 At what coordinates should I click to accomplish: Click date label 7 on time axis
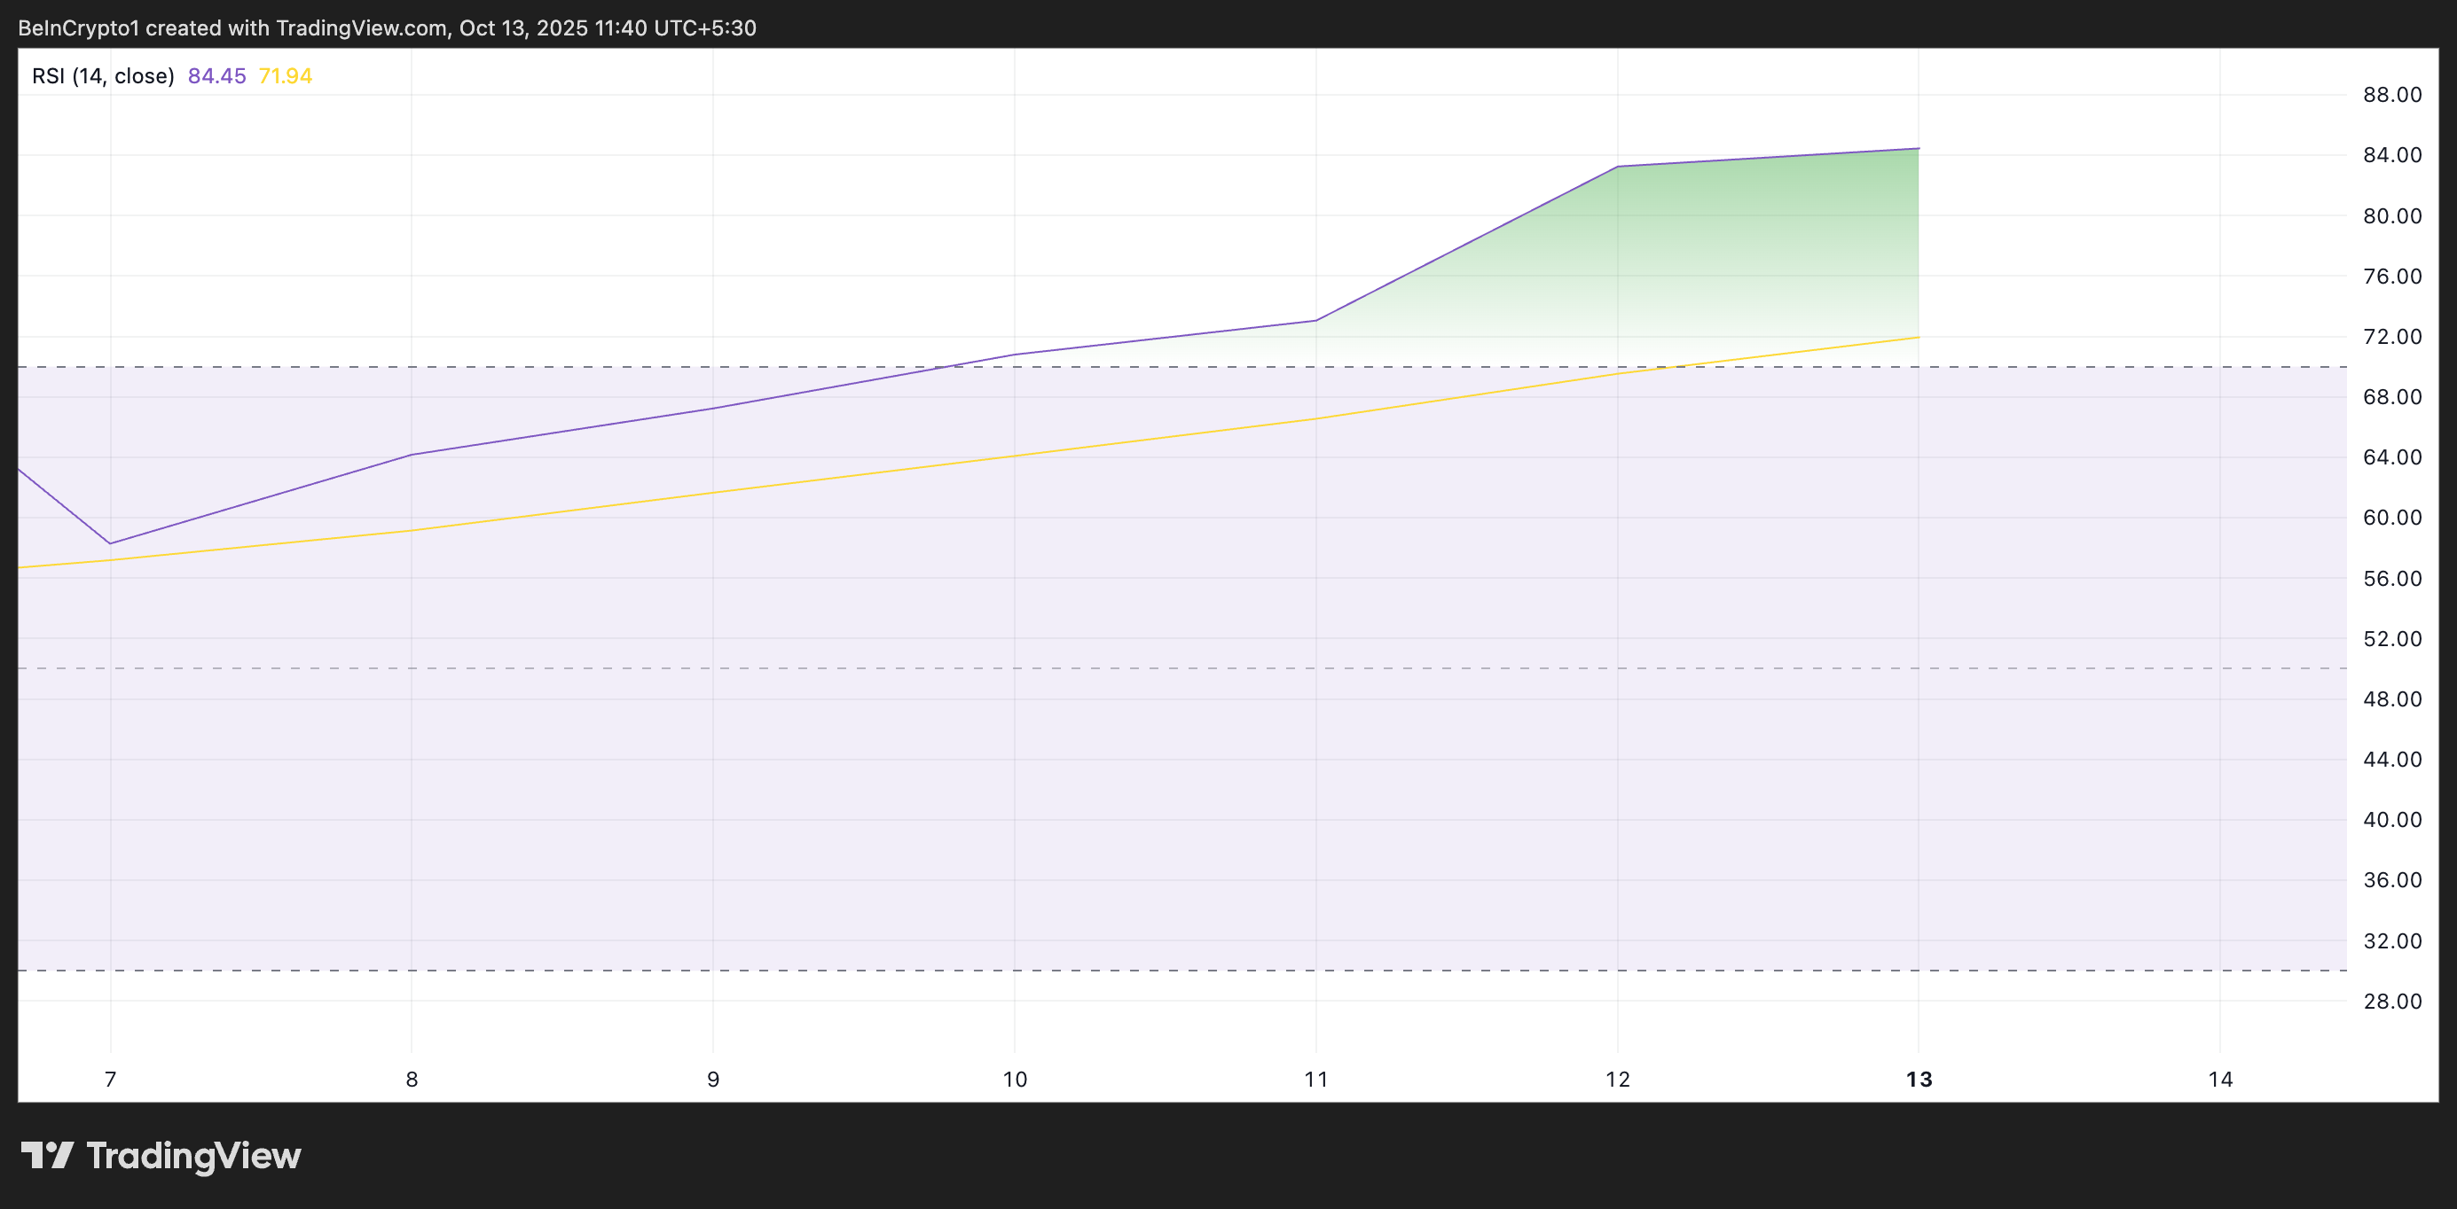(111, 1080)
